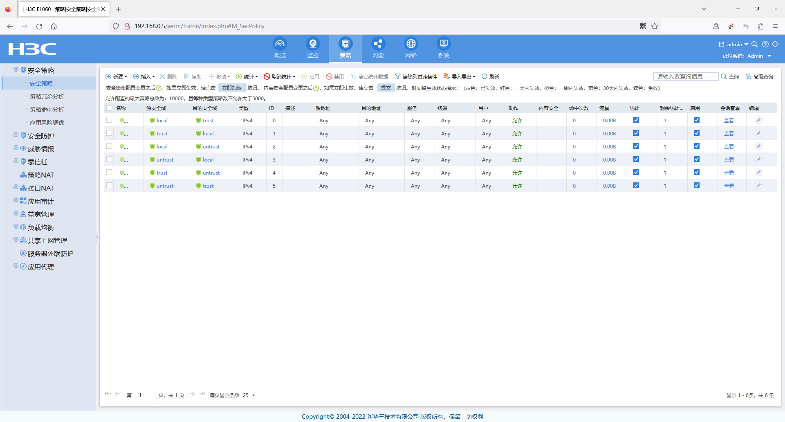Screen dimensions: 785x422
Task: Click the help question mark icon in header
Action: coord(765,45)
